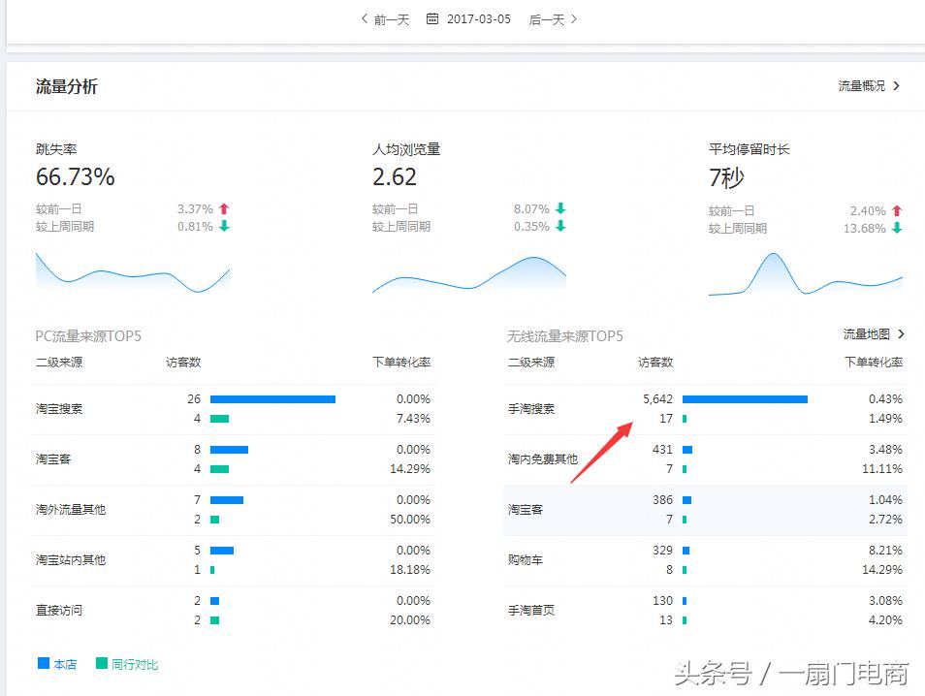Select the 手淘搜索 traffic source entry
925x696 pixels.
pyautogui.click(x=531, y=410)
